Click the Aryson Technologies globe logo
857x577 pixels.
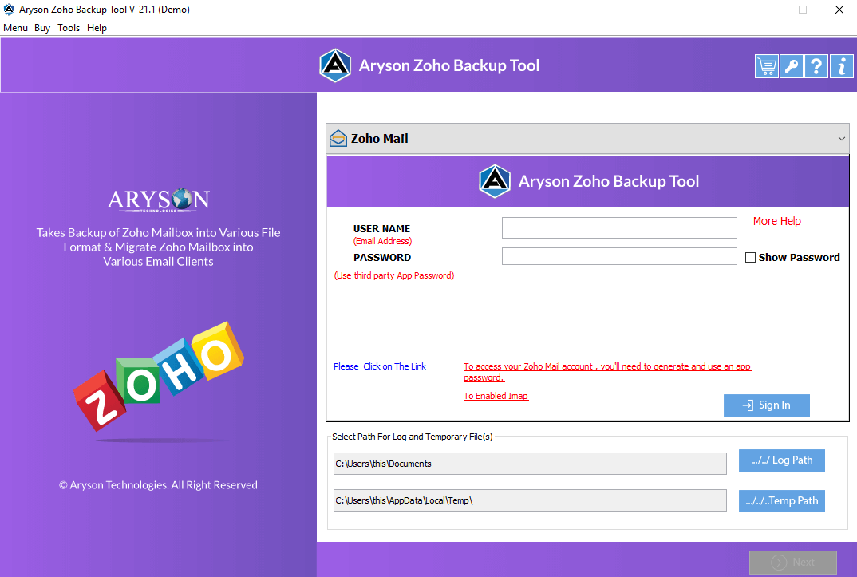[x=159, y=200]
